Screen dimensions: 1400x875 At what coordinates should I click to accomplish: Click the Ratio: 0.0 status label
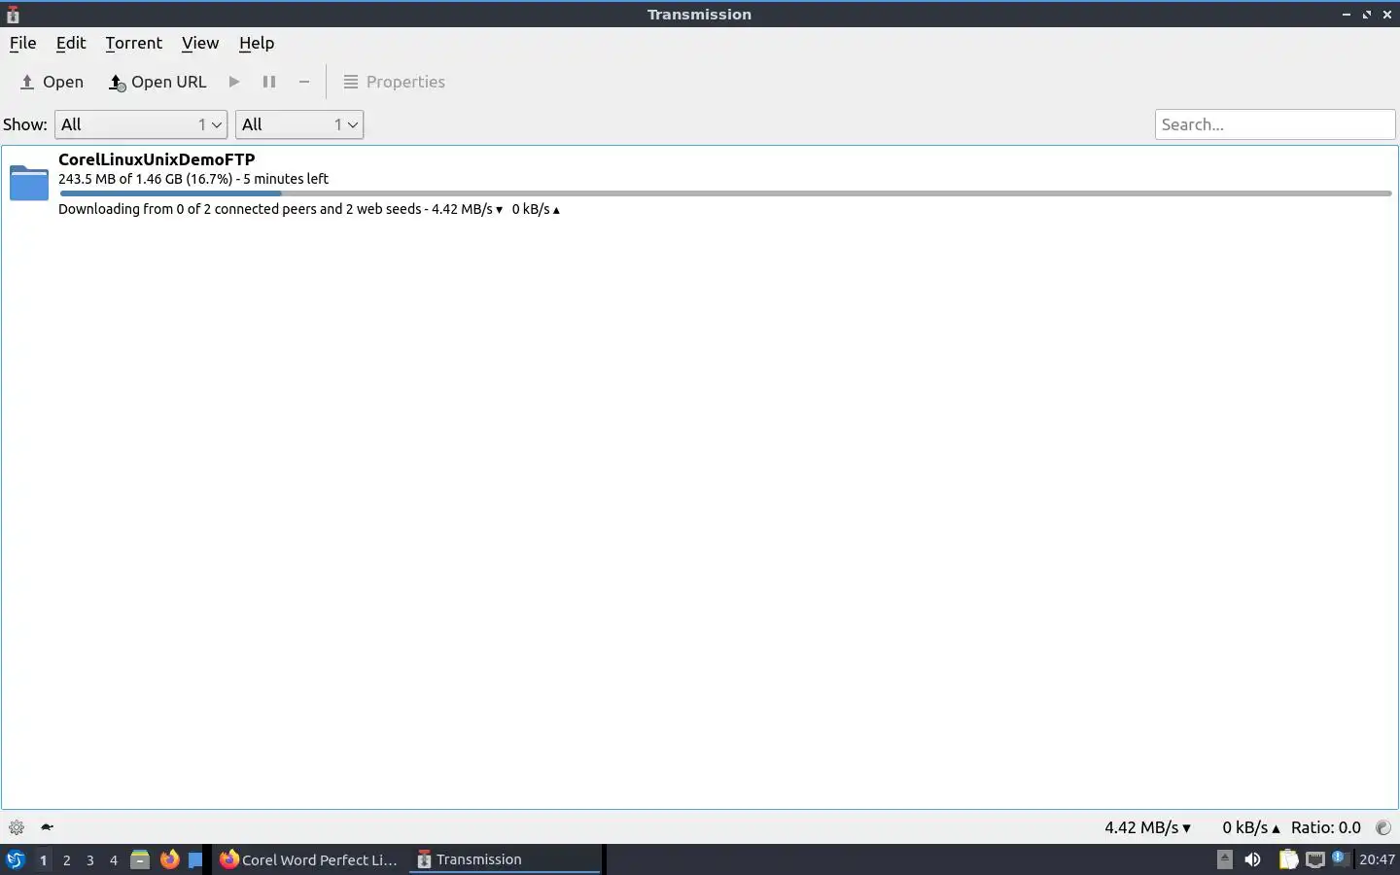1326,827
